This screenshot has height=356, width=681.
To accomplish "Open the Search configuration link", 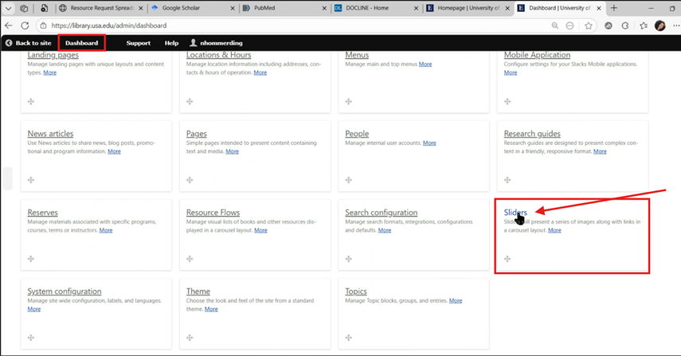I will 381,213.
